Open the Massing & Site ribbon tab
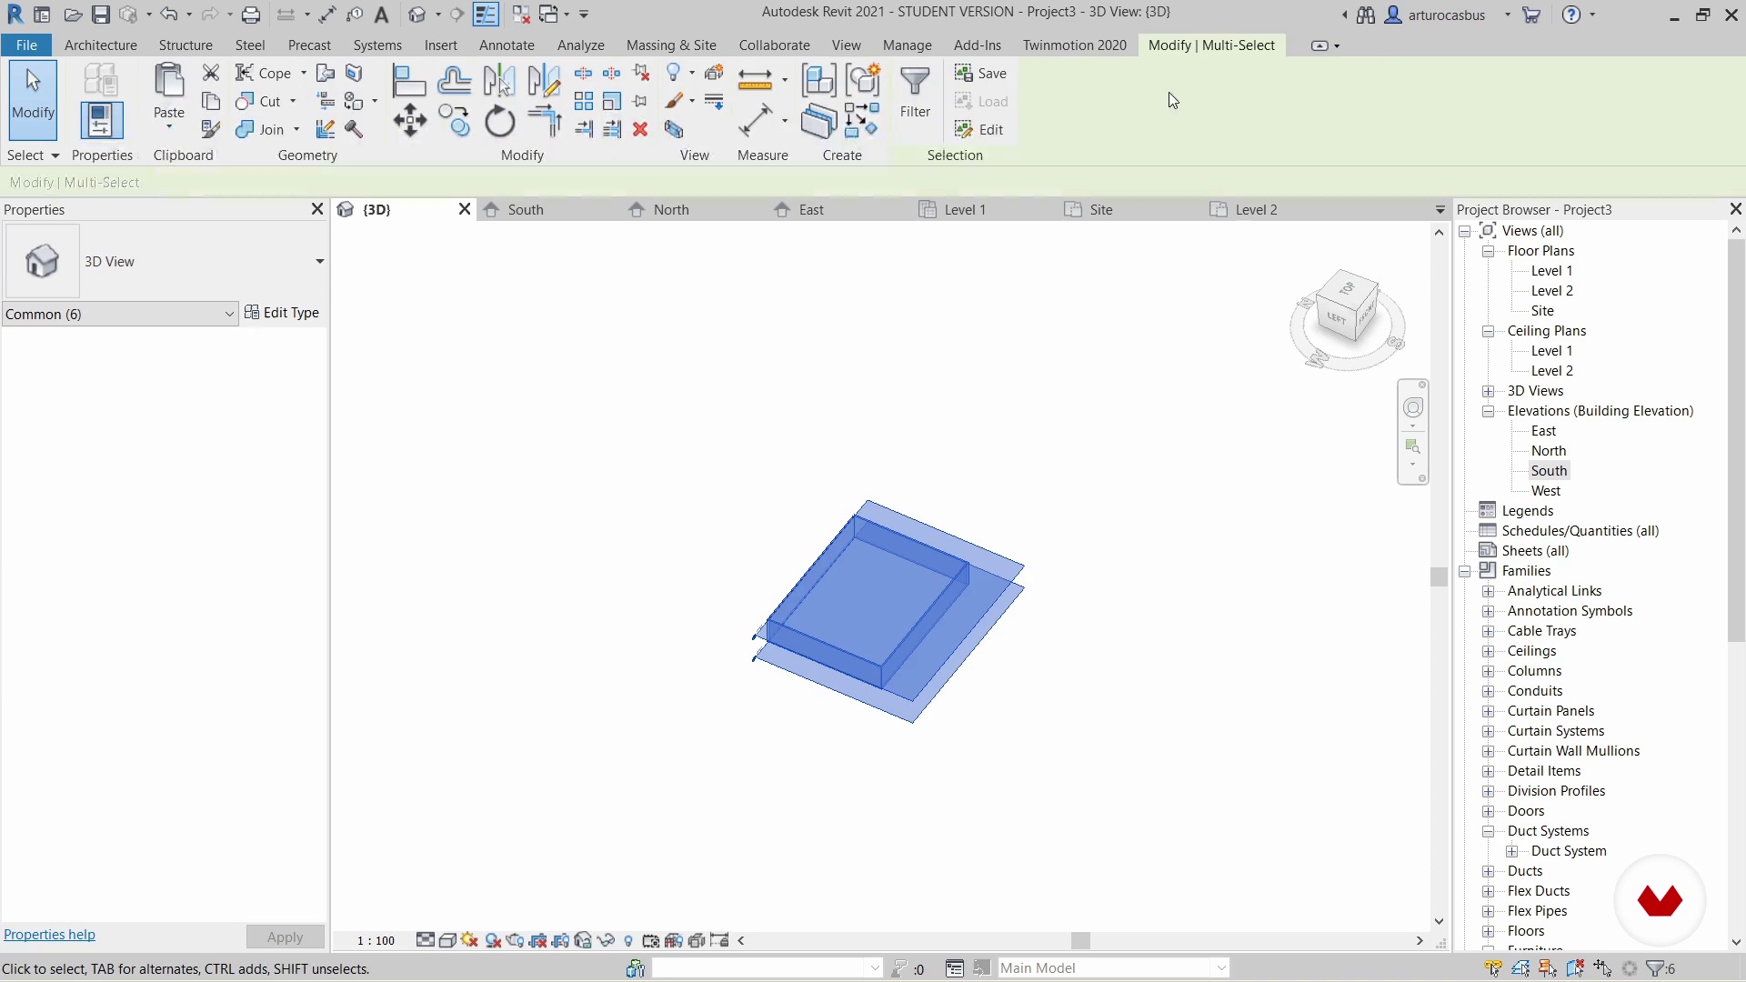The width and height of the screenshot is (1746, 982). (671, 45)
